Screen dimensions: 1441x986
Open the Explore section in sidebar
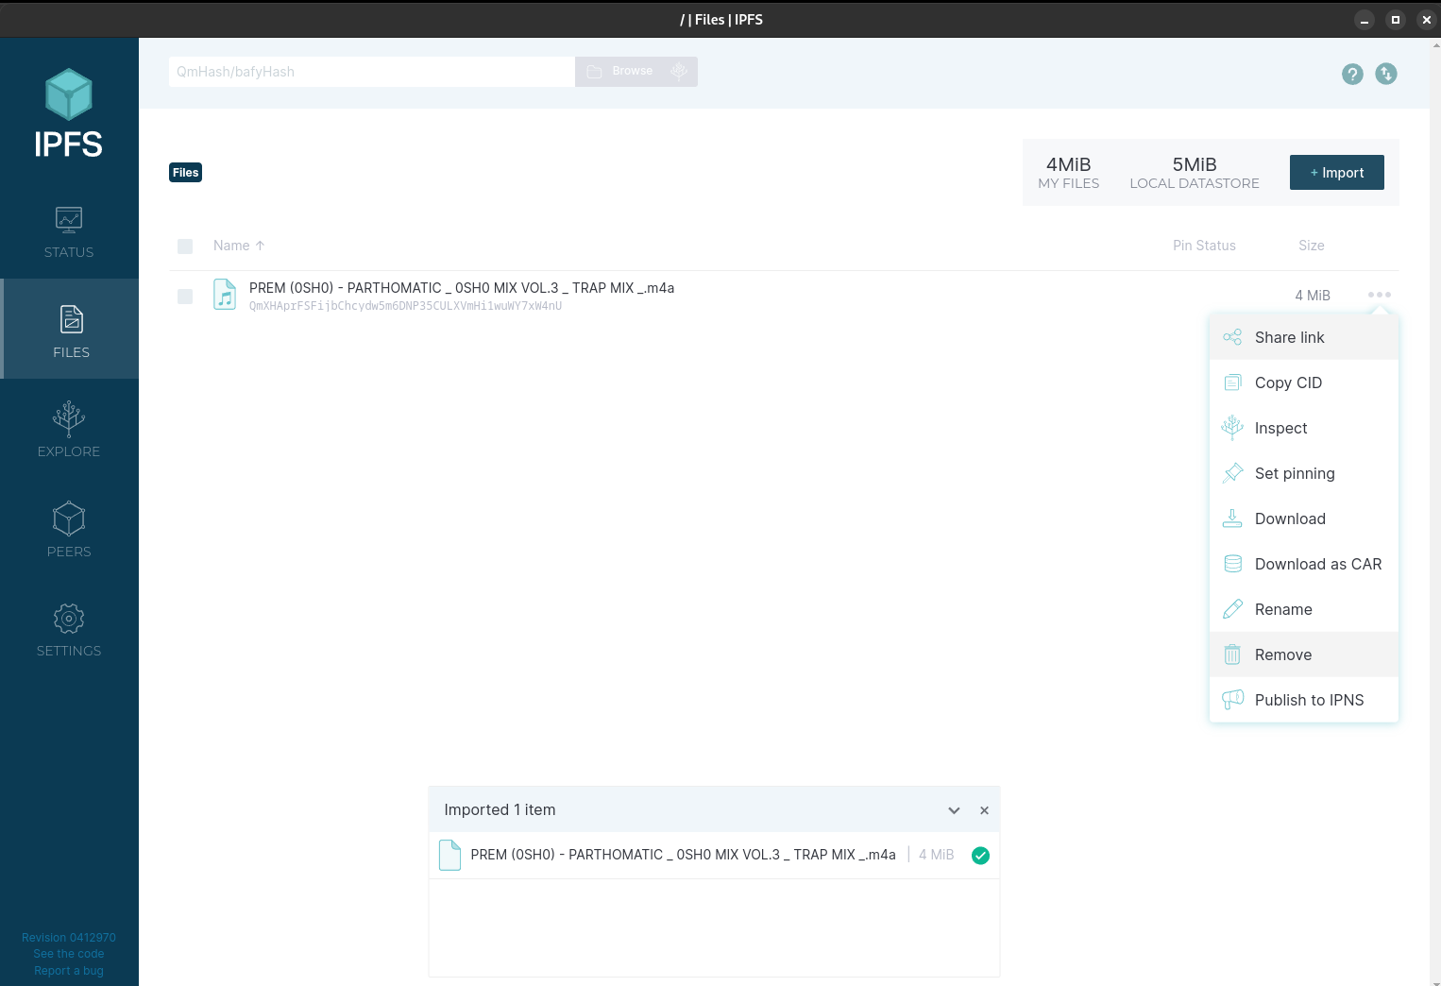click(x=69, y=429)
